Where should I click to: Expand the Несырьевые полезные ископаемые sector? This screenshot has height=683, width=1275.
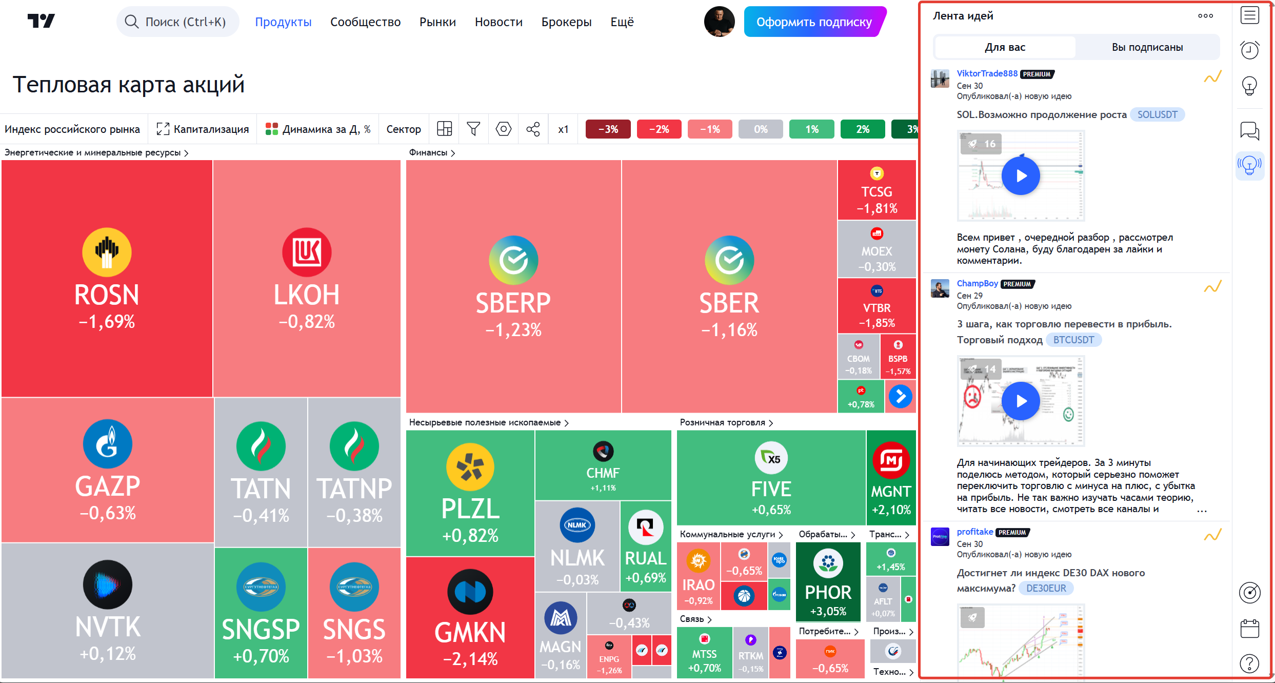489,422
